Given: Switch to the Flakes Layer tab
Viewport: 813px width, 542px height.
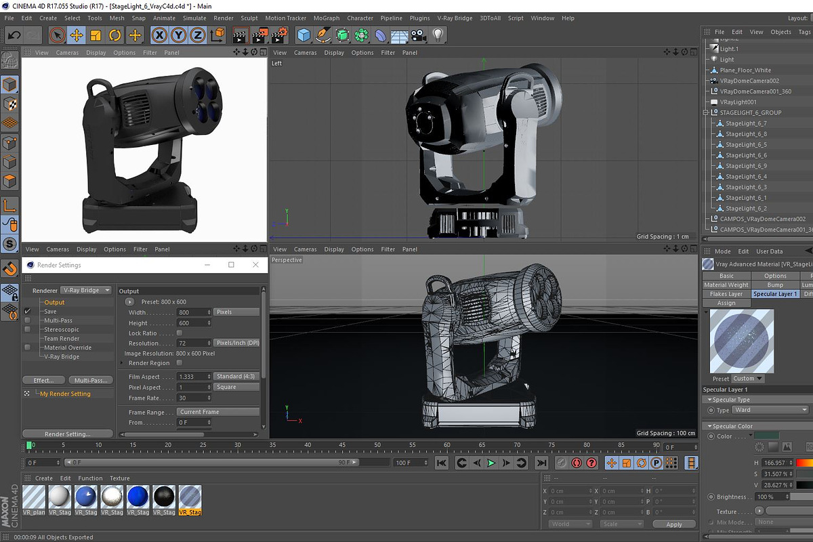Looking at the screenshot, I should [726, 294].
